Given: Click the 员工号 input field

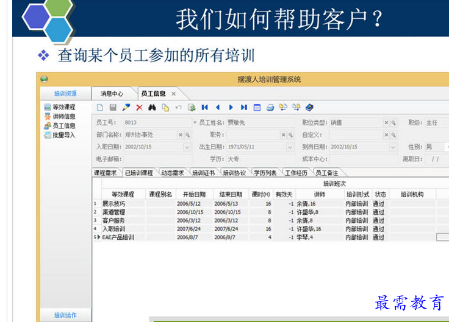Looking at the screenshot, I should pos(157,122).
